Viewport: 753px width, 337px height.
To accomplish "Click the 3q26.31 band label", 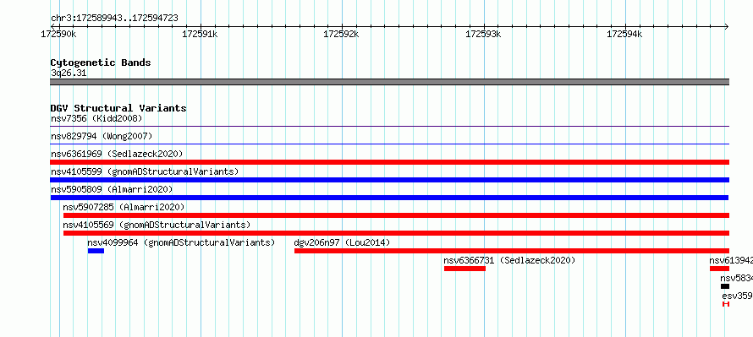I will click(x=69, y=73).
